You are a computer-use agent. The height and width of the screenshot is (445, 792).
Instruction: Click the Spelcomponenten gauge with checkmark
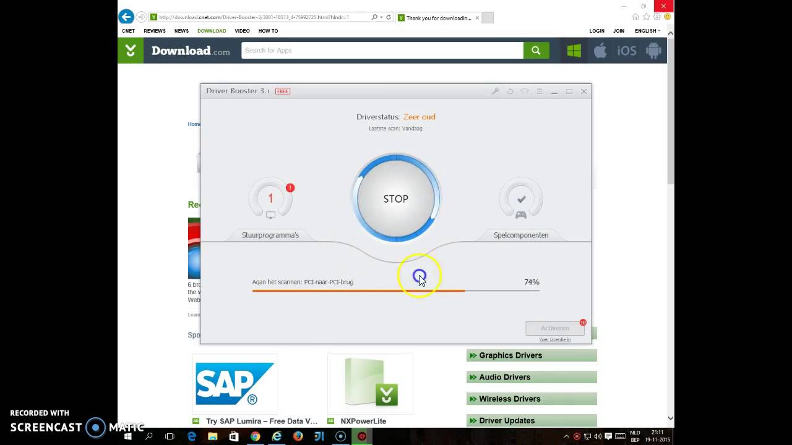click(521, 199)
